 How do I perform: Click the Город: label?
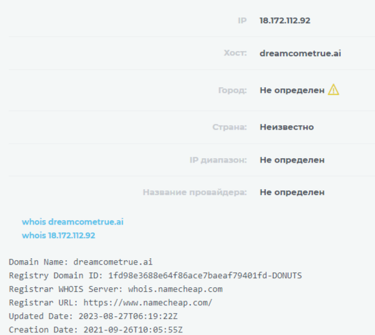[232, 90]
